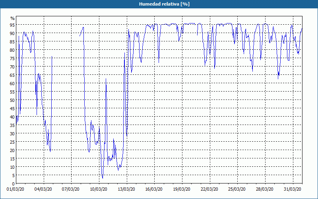Select the date label '10/03/20'
This screenshot has height=199, width=318.
click(x=98, y=189)
